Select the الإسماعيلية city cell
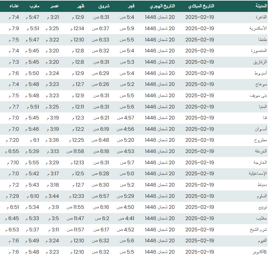 coord(258,173)
